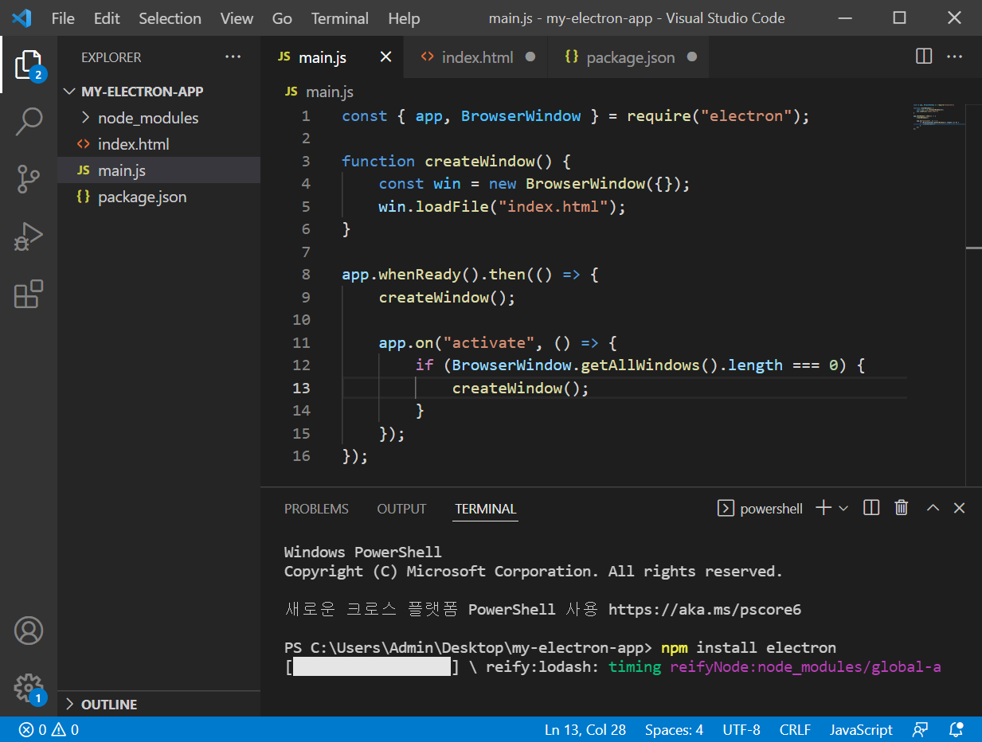
Task: Open the File menu
Action: click(63, 18)
